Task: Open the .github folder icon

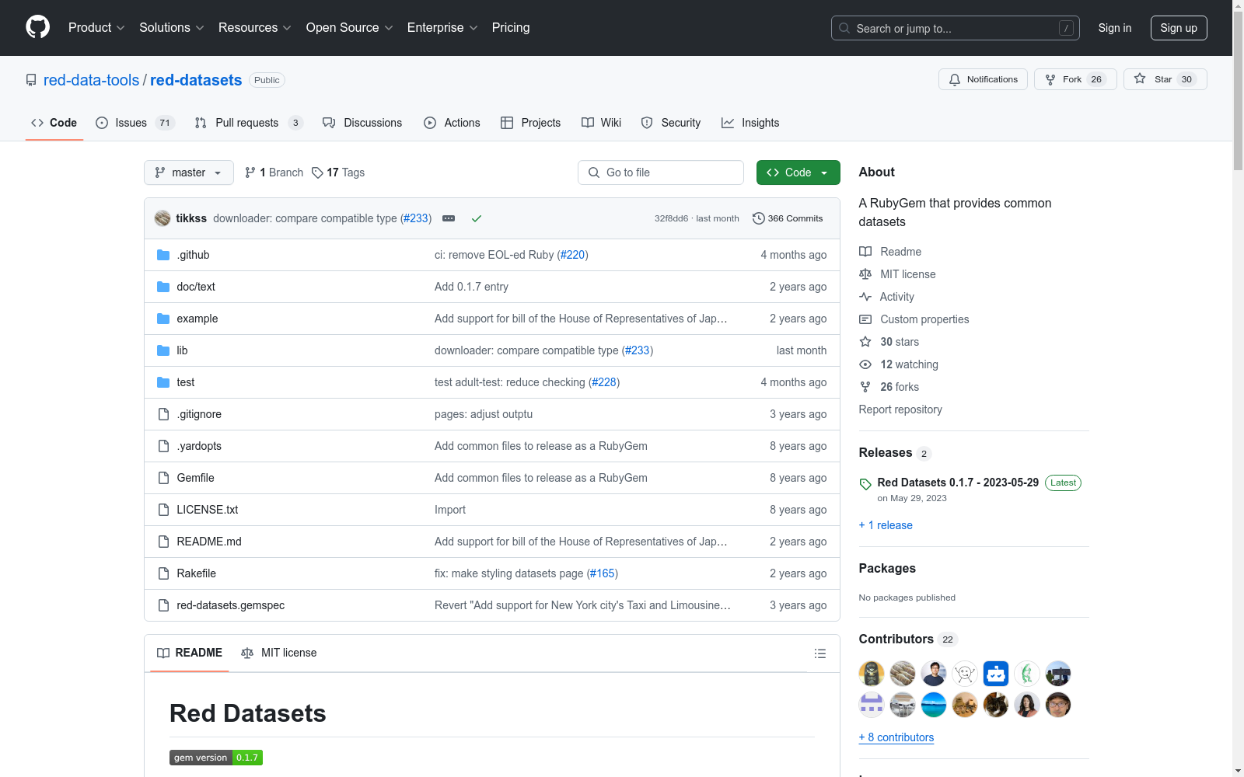Action: tap(163, 255)
